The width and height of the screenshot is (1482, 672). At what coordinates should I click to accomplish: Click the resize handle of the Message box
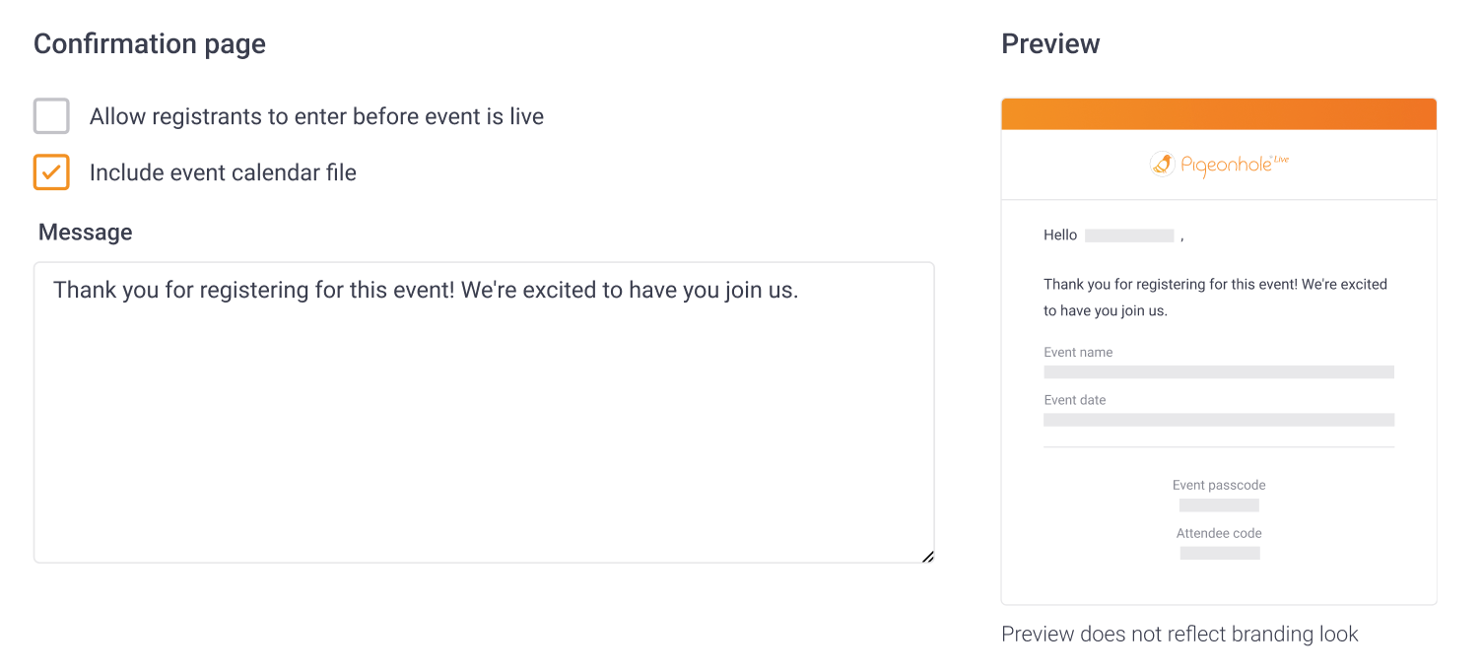click(927, 557)
